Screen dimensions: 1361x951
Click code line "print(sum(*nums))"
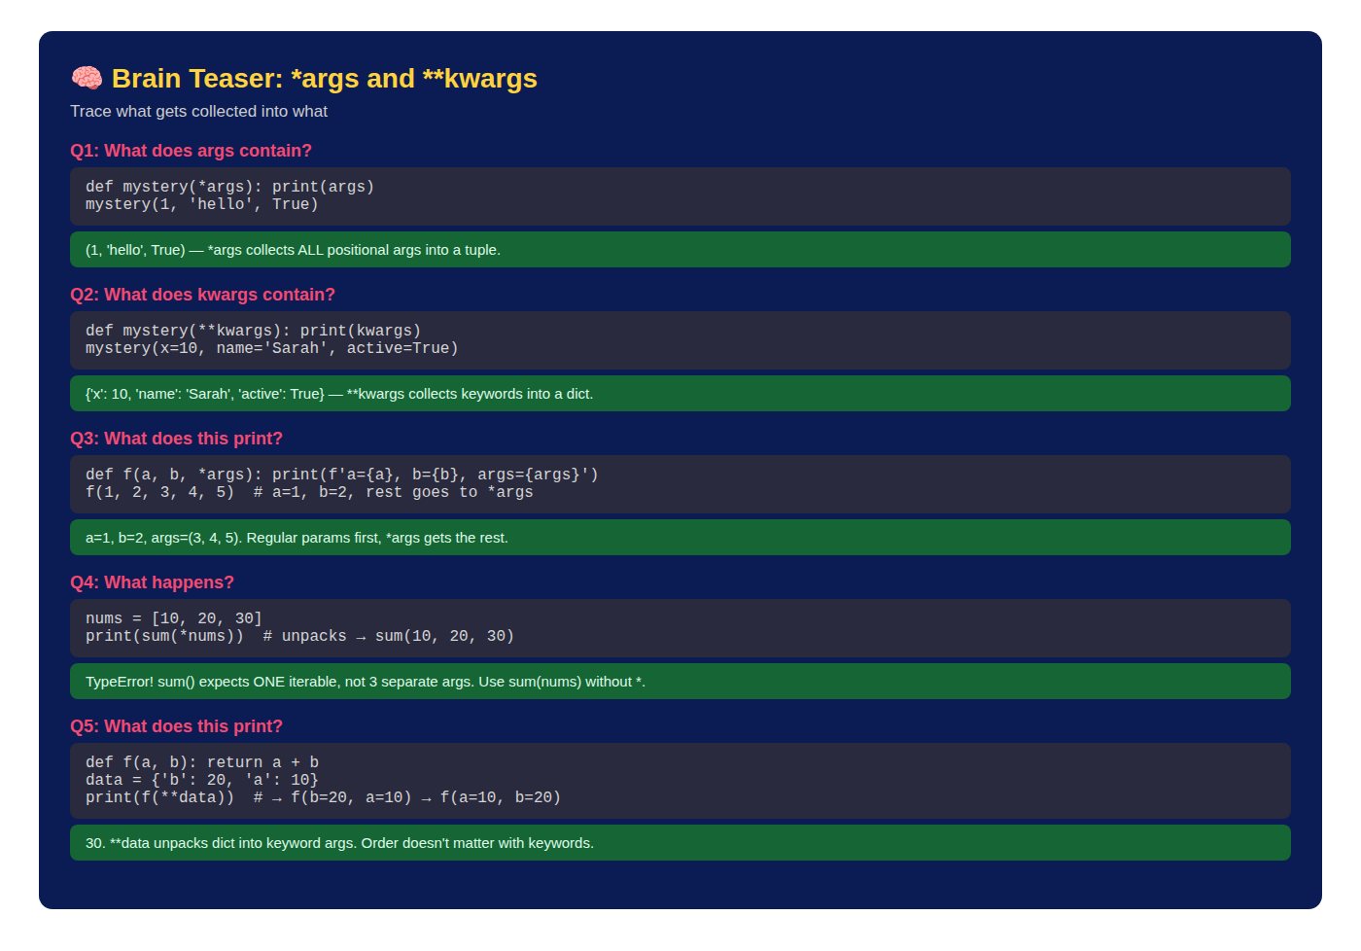point(299,636)
